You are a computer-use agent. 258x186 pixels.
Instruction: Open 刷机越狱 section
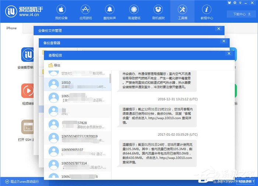coord(158,12)
